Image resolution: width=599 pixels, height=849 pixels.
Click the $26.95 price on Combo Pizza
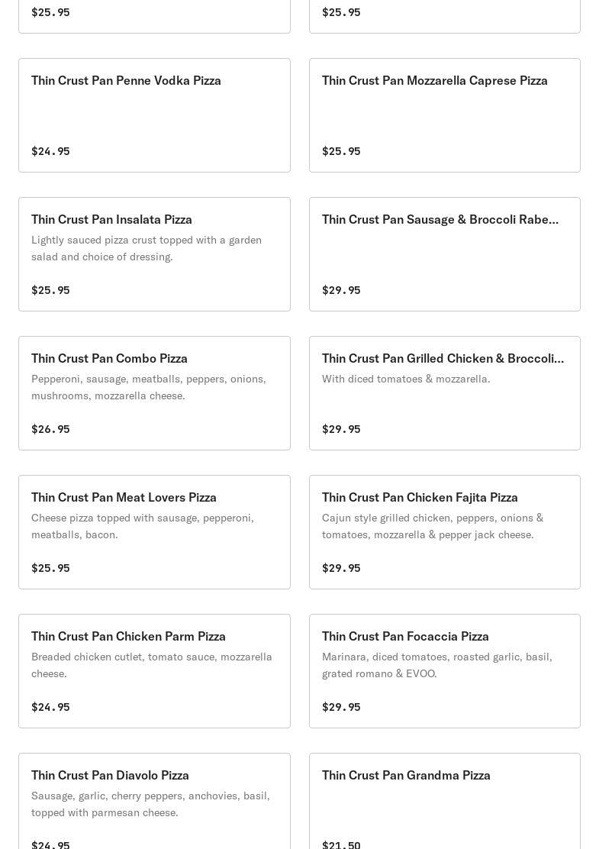click(50, 429)
